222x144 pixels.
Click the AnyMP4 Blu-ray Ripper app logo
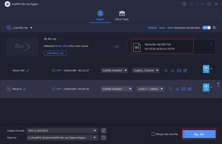[x=7, y=4]
